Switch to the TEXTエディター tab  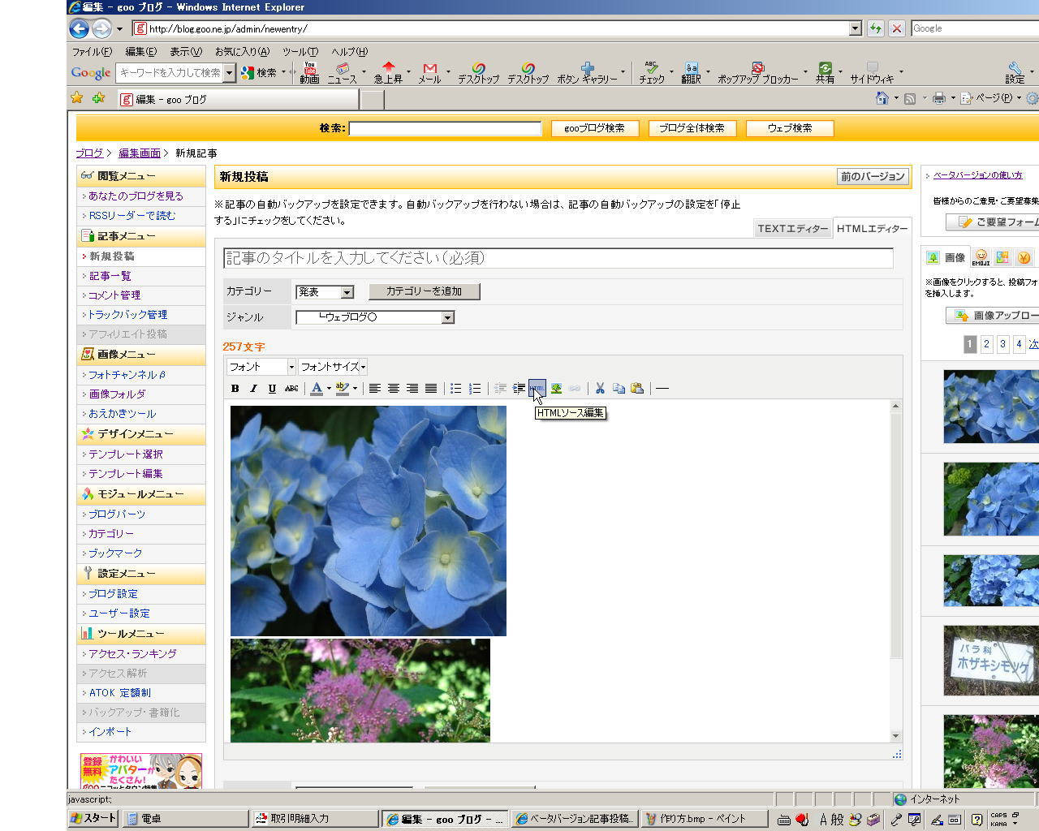click(x=792, y=229)
